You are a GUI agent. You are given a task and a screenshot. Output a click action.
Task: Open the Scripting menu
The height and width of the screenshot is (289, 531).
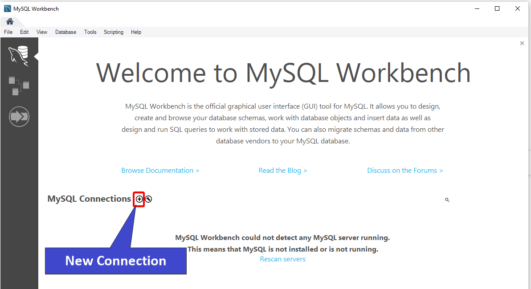point(114,32)
